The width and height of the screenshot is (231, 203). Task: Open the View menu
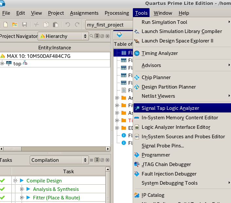(36, 13)
